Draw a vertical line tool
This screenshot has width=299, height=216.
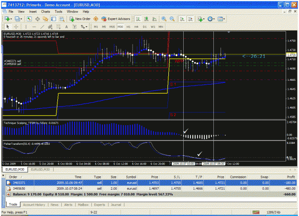tap(26, 27)
